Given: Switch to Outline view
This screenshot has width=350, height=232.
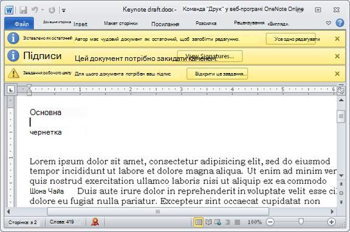Looking at the screenshot, I should [x=227, y=222].
